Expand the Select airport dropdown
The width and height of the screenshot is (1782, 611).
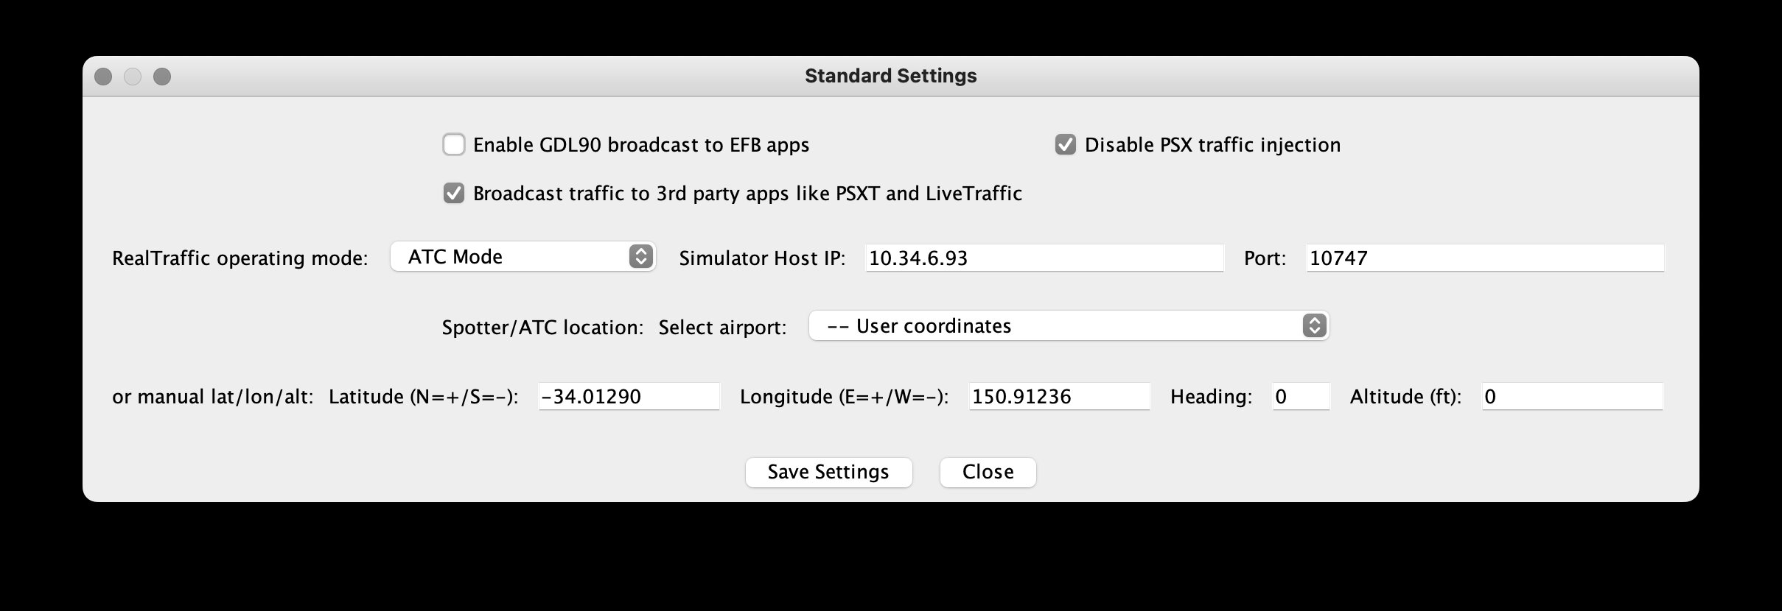(x=1068, y=325)
